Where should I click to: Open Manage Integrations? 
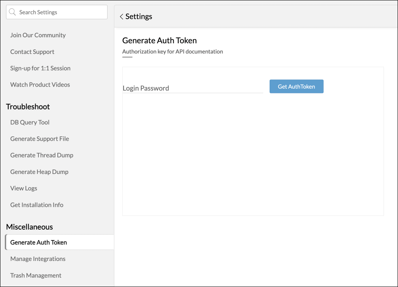38,259
